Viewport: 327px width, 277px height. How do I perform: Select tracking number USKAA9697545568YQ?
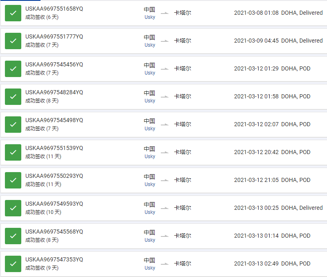[54, 232]
